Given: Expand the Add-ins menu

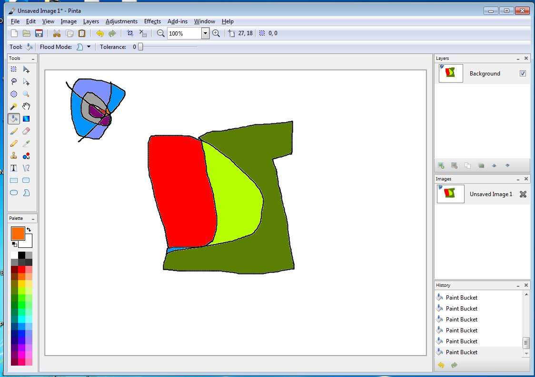Looking at the screenshot, I should (x=178, y=21).
